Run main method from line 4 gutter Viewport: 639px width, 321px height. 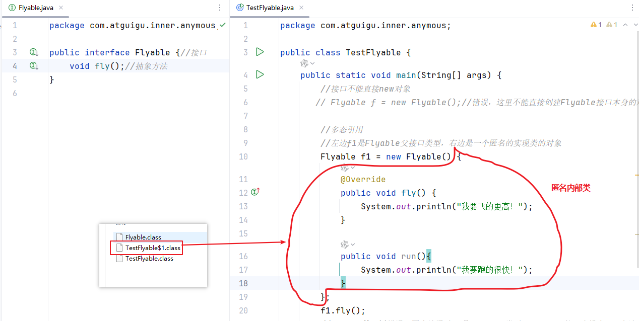point(260,74)
